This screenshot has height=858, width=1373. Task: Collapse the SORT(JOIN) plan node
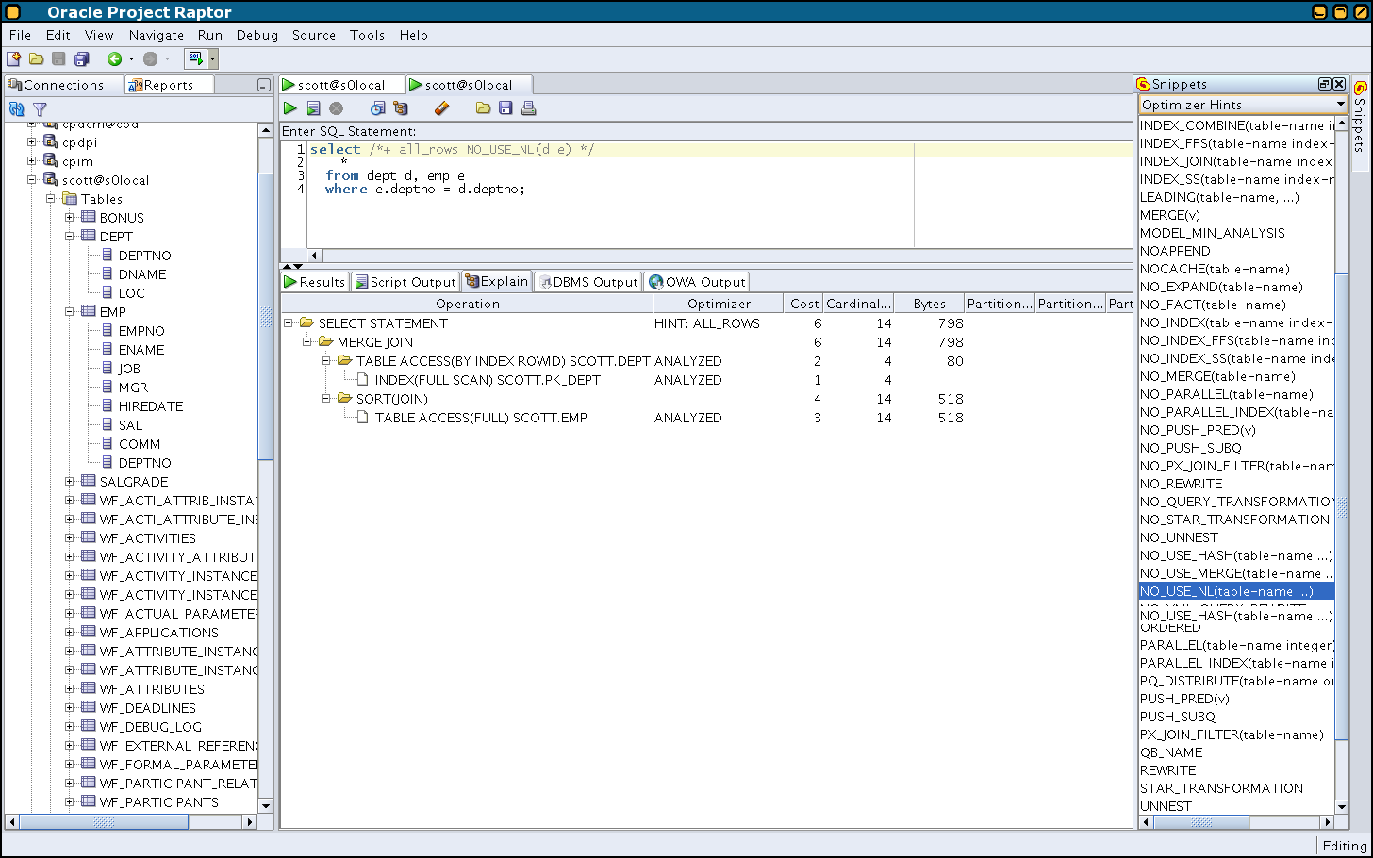(325, 398)
